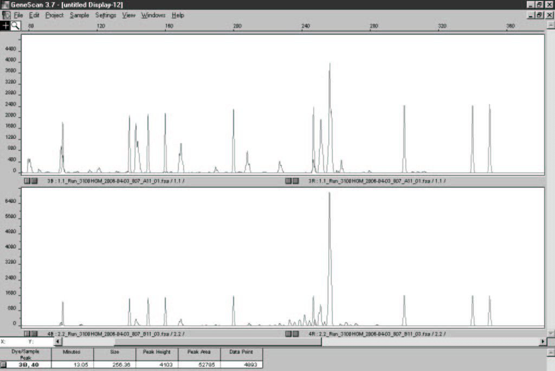Toggle the 3B, 40 peak row marker
Image resolution: width=555 pixels, height=371 pixels.
tap(4, 364)
